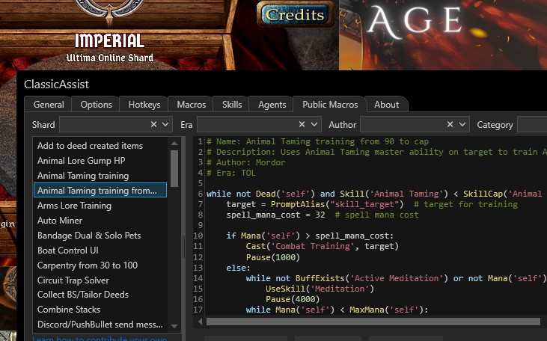Clear the Shard filter with the X icon
547x341 pixels.
[154, 125]
